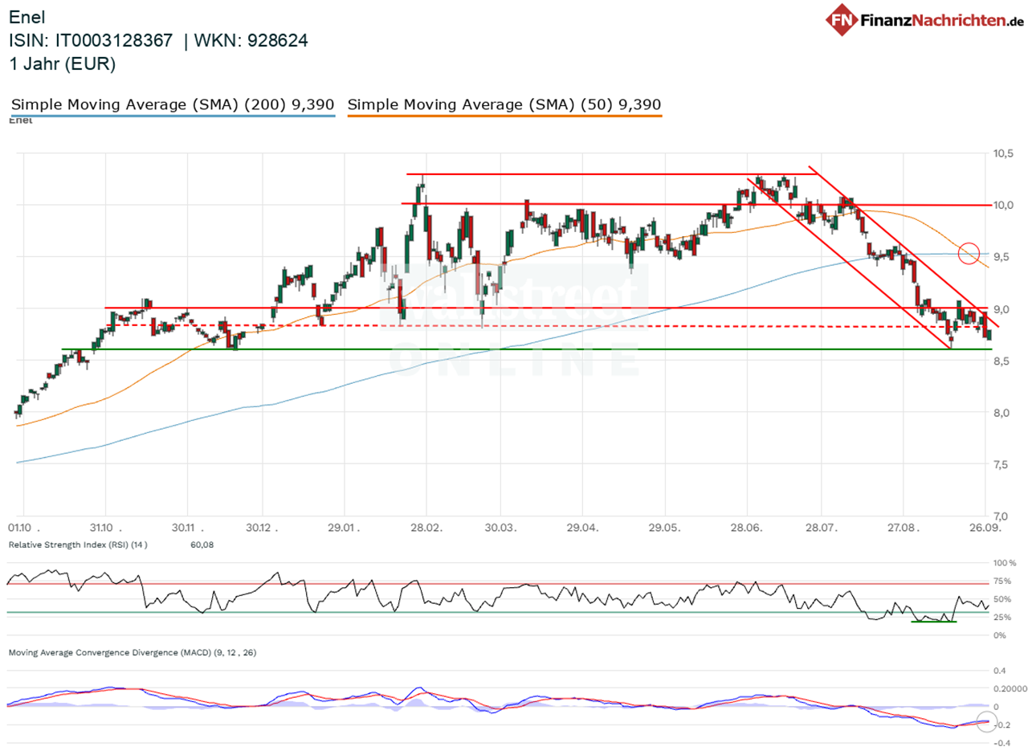This screenshot has width=1028, height=755.
Task: Click the 31.10. date axis label
Action: (105, 528)
